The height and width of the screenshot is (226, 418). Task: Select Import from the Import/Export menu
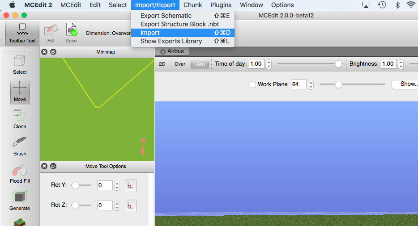click(183, 33)
